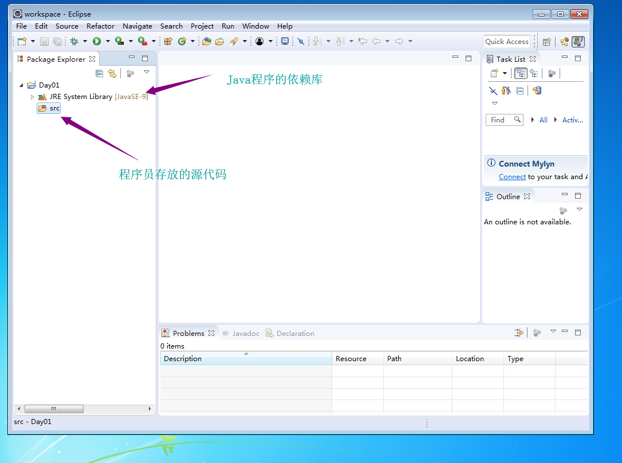Click the Coverage run toolbar icon

coord(119,41)
